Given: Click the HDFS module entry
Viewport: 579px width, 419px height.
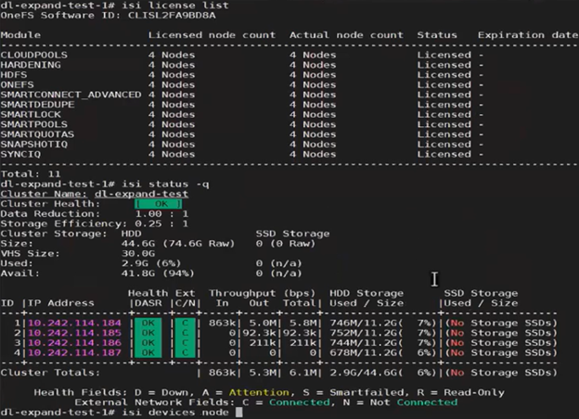Looking at the screenshot, I should 16,74.
